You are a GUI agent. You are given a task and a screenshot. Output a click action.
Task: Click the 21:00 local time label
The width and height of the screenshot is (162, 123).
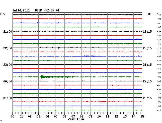point(8,32)
